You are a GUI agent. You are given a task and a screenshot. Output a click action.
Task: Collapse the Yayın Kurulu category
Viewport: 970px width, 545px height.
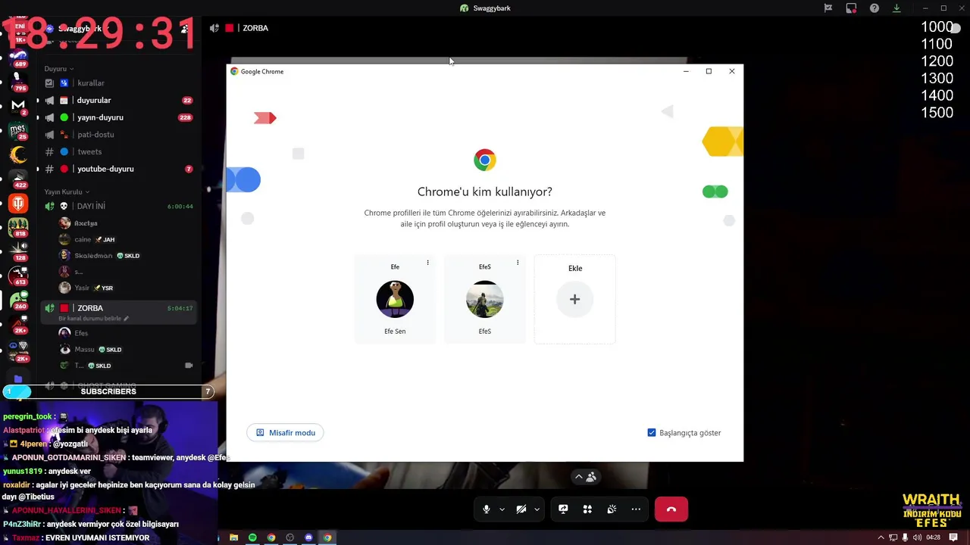pyautogui.click(x=67, y=192)
